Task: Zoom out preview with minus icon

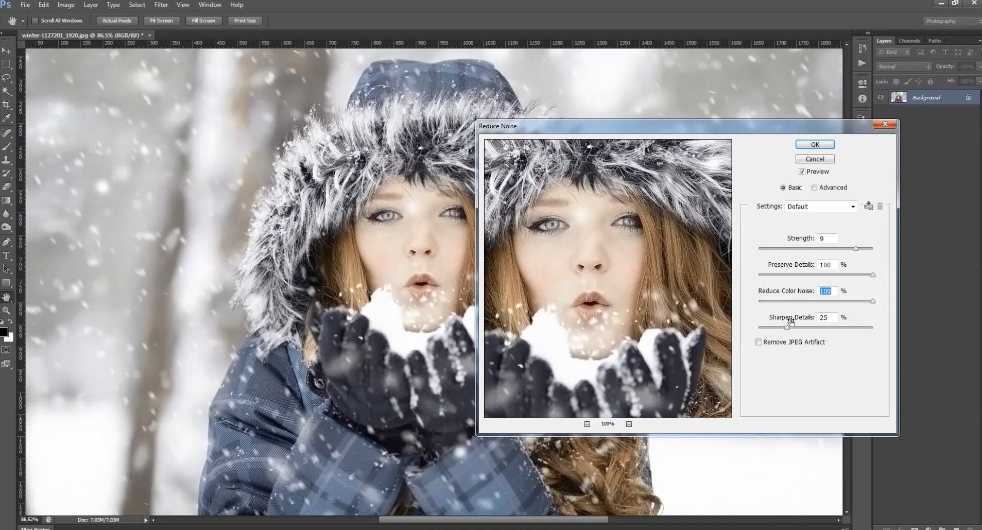Action: [587, 424]
